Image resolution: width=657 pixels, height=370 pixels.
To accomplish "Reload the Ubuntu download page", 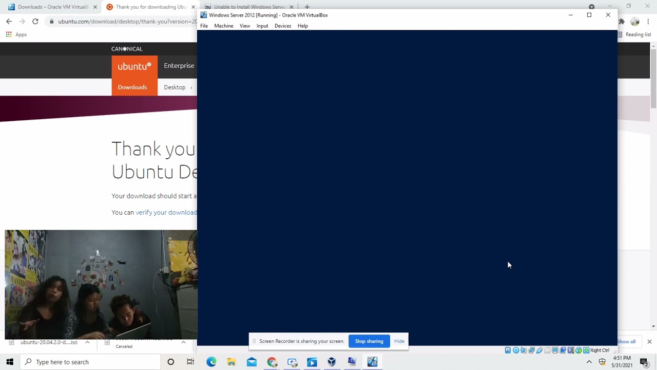I will (35, 22).
